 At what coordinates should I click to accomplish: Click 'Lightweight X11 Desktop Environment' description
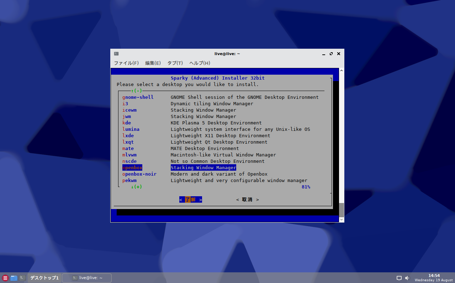pyautogui.click(x=221, y=136)
